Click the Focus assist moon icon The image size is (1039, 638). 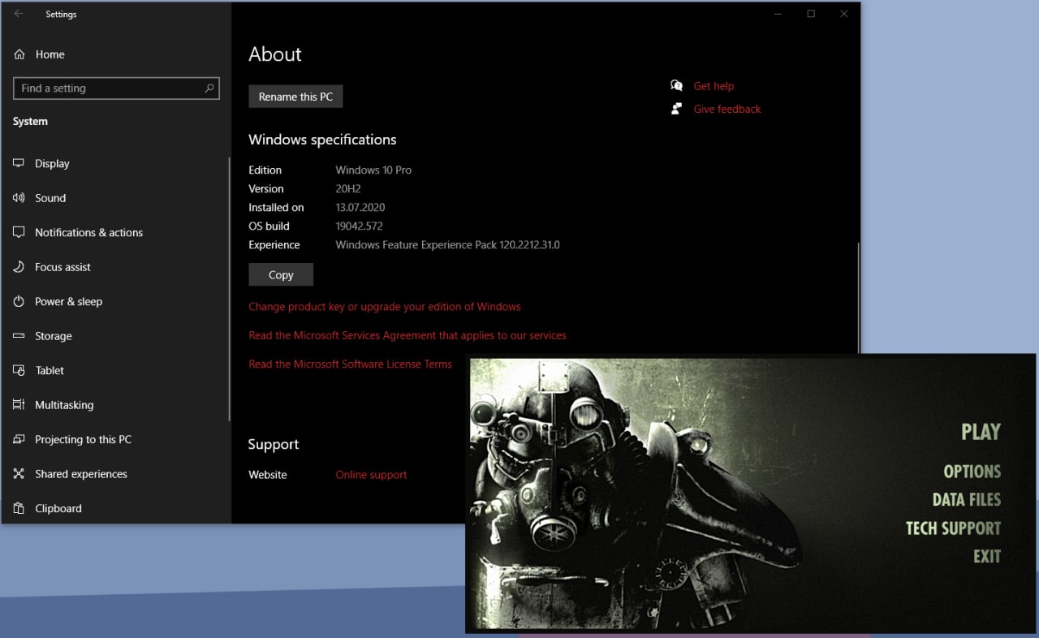[x=19, y=267]
